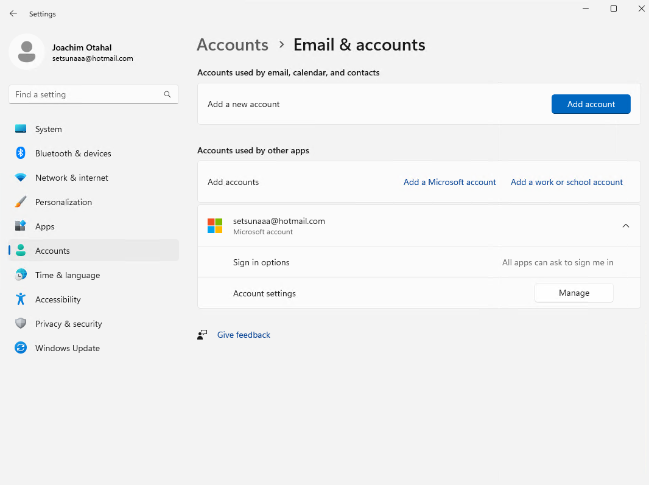
Task: Open Sign in options dropdown value
Action: click(x=558, y=262)
